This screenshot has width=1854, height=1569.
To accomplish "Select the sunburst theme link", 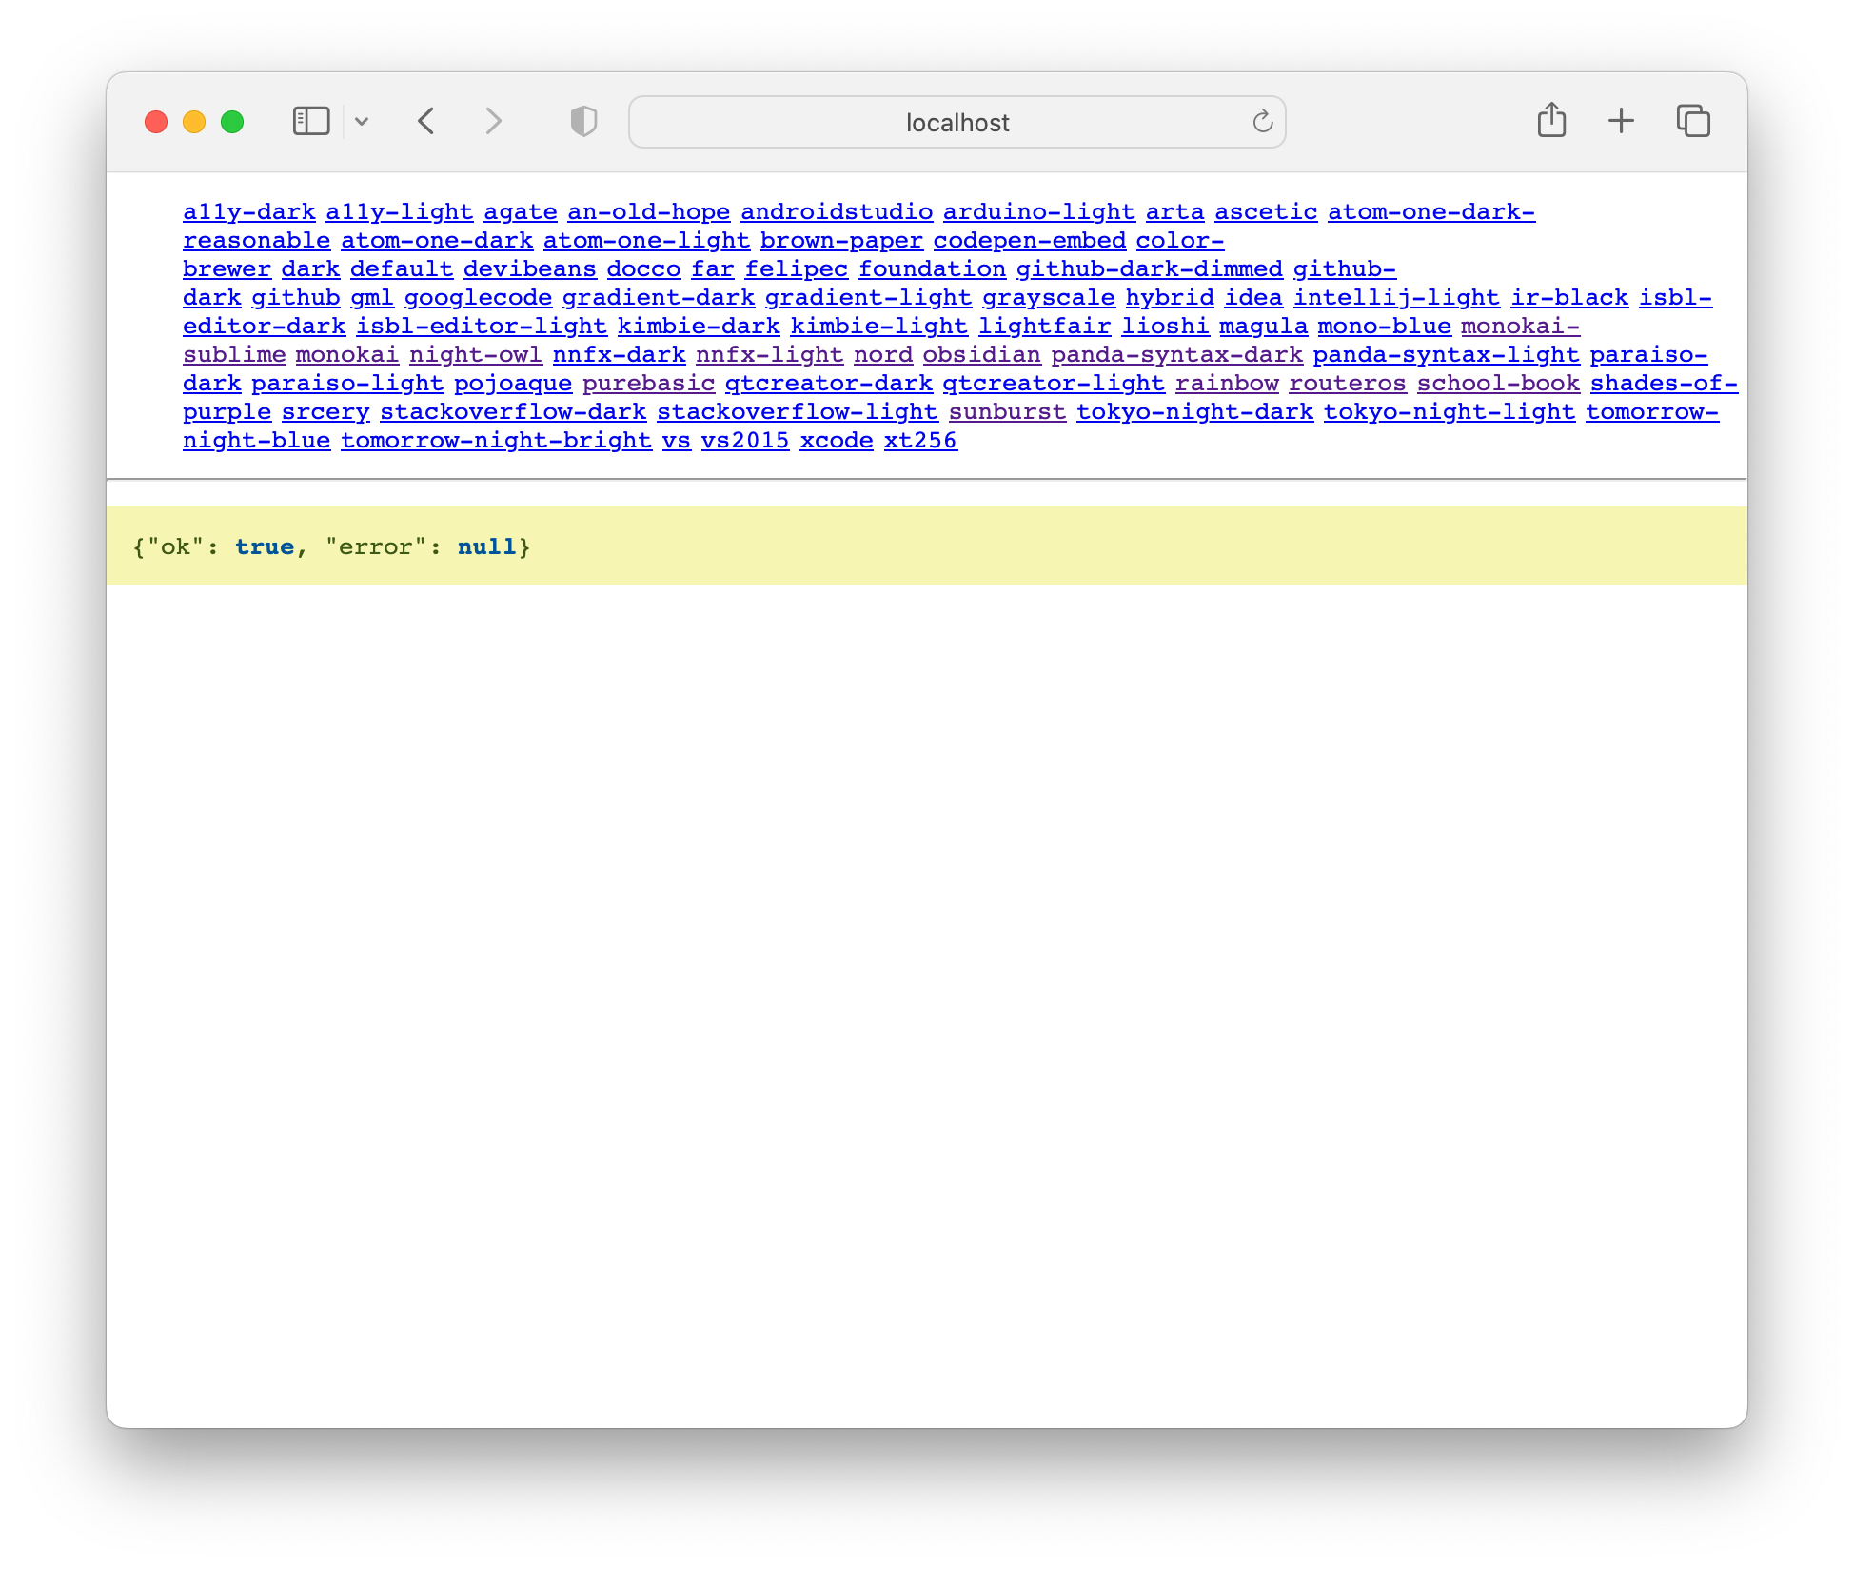I will click(1006, 412).
